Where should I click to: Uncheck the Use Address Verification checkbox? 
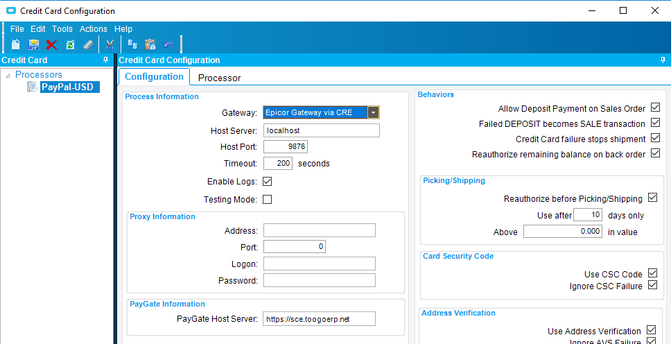point(651,330)
